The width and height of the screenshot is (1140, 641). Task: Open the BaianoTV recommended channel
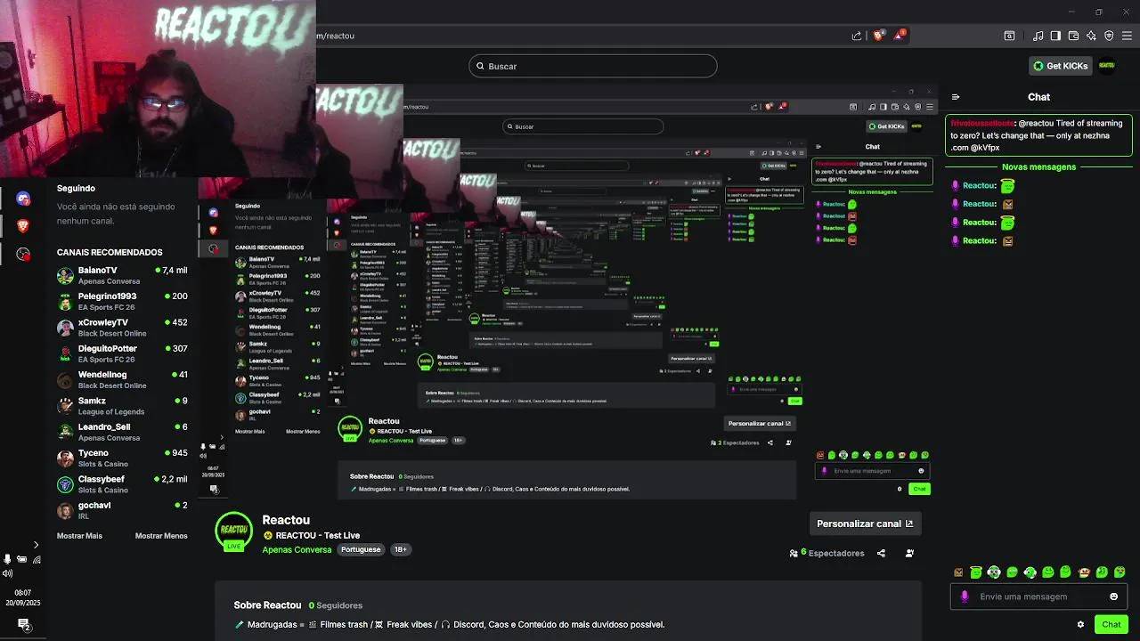click(123, 275)
